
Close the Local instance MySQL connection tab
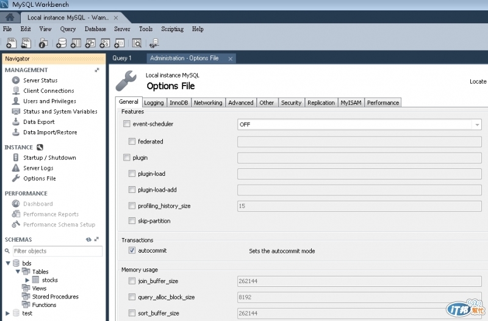[116, 18]
